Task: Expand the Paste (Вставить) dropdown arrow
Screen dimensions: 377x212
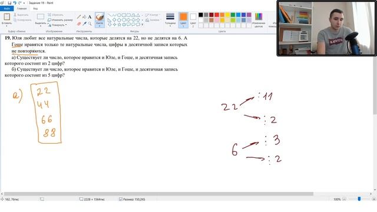Action: [6, 26]
